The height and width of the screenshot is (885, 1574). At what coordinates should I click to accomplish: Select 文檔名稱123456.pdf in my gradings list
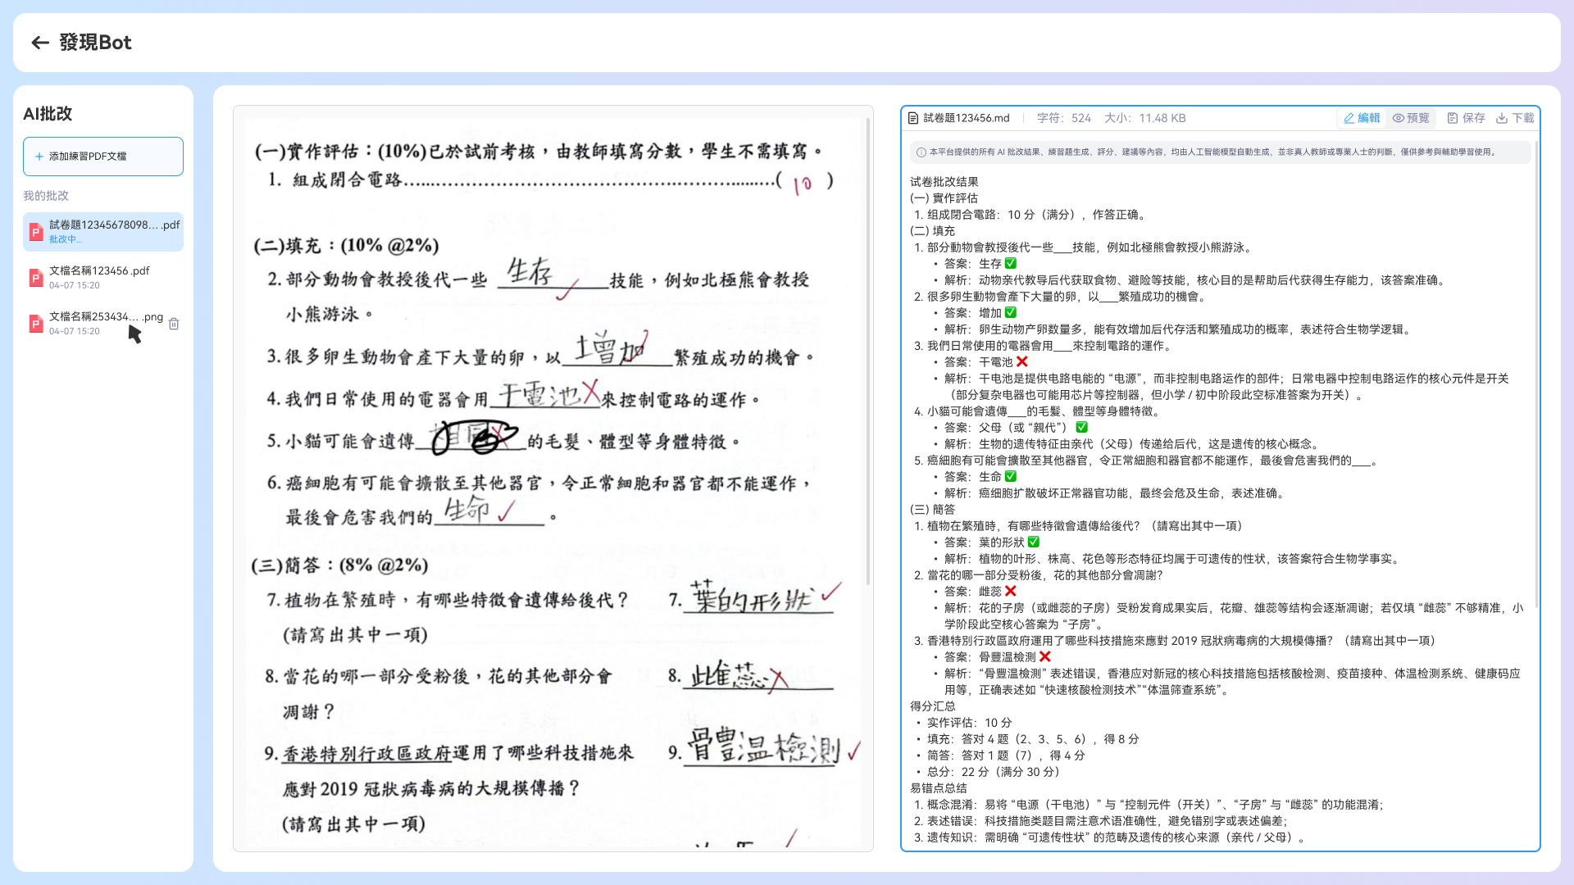point(103,278)
